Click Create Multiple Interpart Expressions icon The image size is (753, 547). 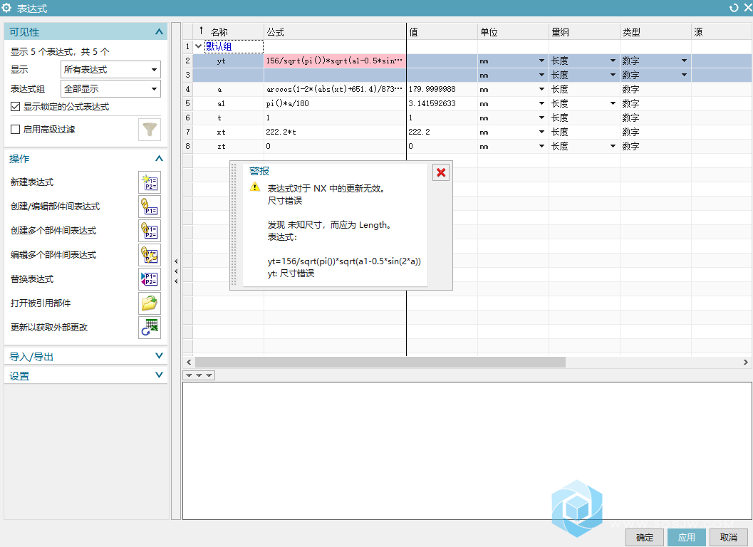[149, 231]
